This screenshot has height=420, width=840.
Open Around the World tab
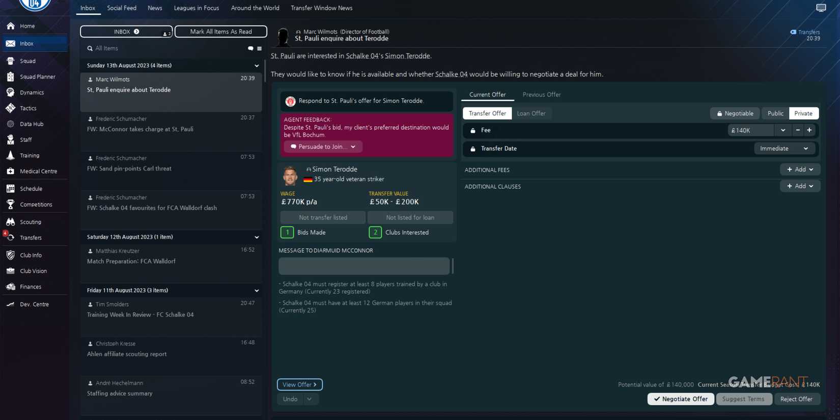tap(255, 8)
